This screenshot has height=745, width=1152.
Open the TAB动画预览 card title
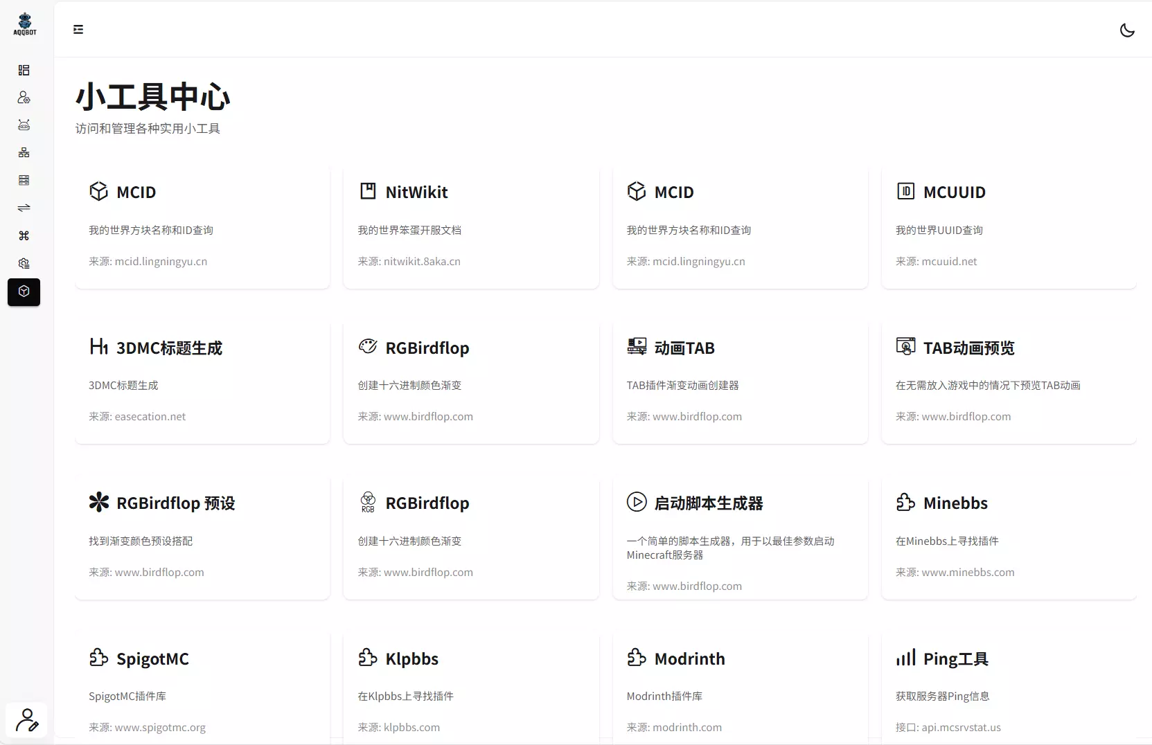[968, 348]
